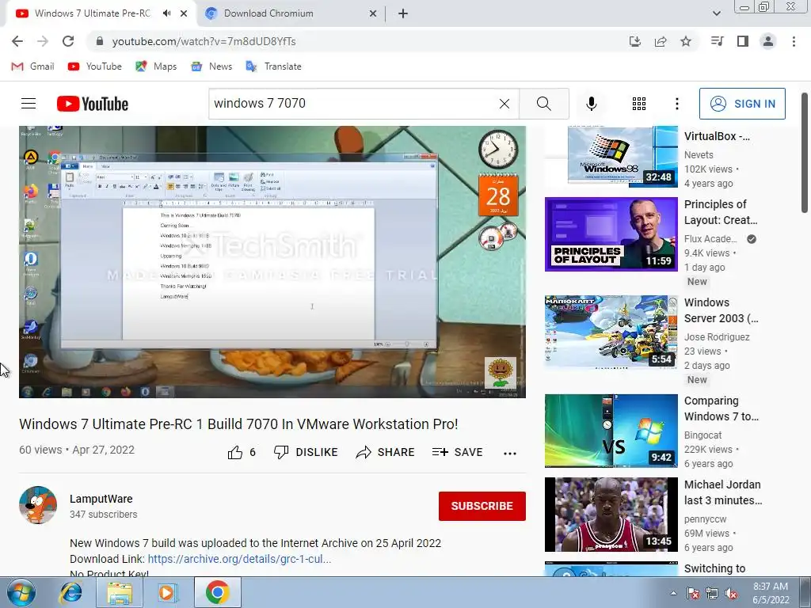Click the magnifier search button
The image size is (811, 608).
[x=543, y=104]
